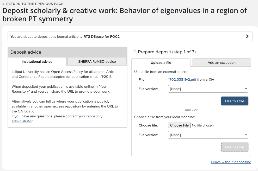Open File version dropdown for arXiv file
Screen dimensions: 258x171
[208, 89]
